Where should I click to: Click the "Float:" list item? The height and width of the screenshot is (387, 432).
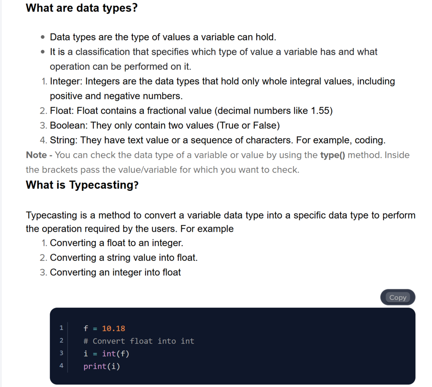pyautogui.click(x=191, y=111)
